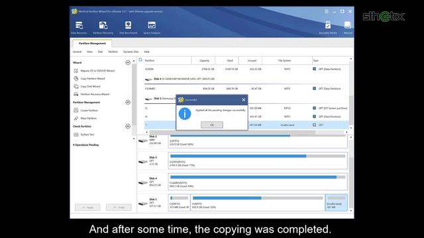Click the disk map vertical scrollbar
This screenshot has height=238, width=424.
tap(350, 182)
